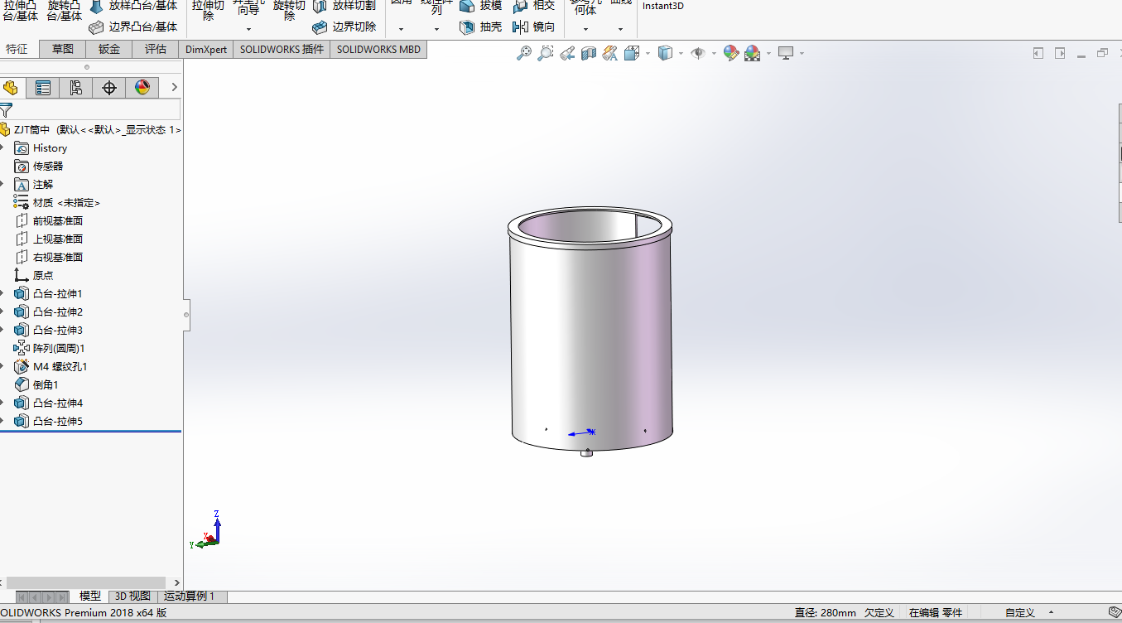This screenshot has width=1122, height=623.
Task: Open ConfigurationManager tab icon
Action: coord(76,88)
